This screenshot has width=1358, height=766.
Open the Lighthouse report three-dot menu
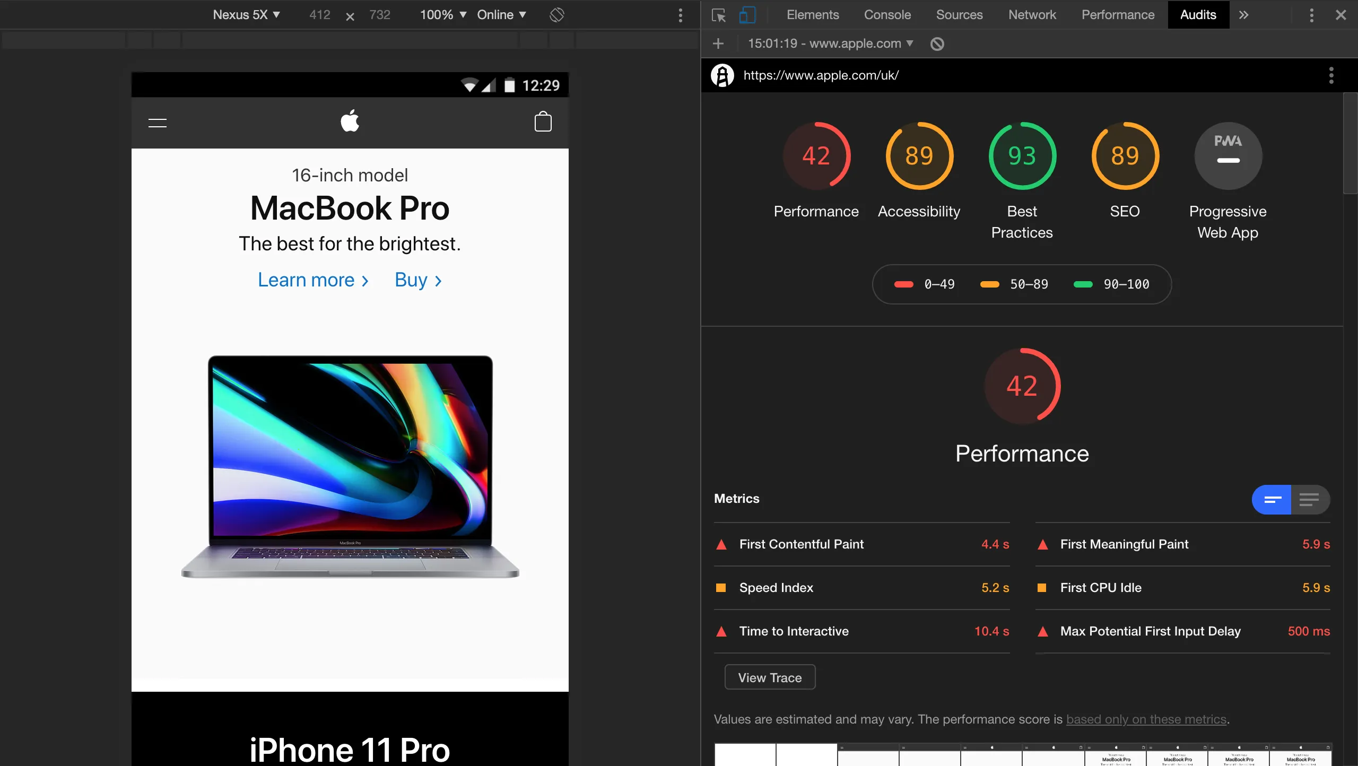(x=1331, y=75)
